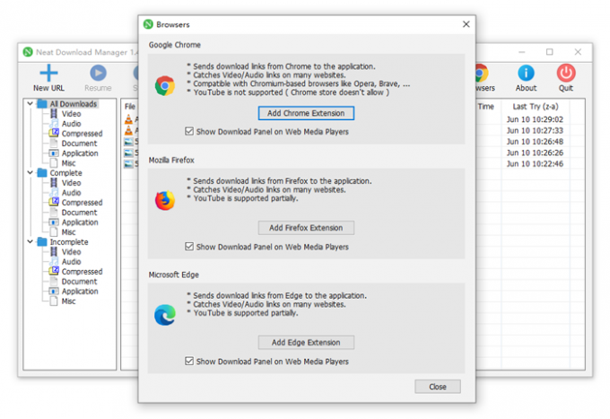Screen dimensions: 610x419
Task: Select Audio under All Downloads
Action: 71,124
